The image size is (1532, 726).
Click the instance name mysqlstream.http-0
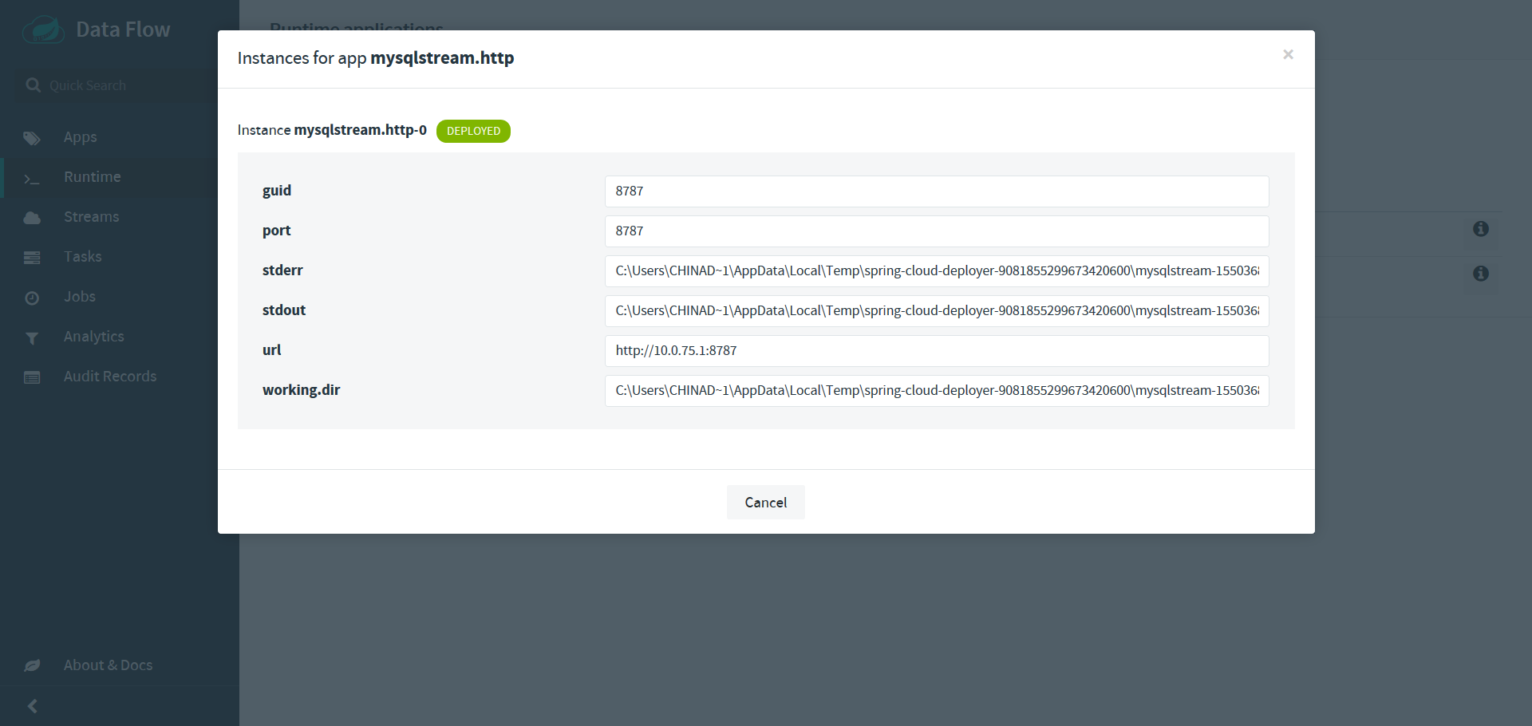tap(360, 130)
